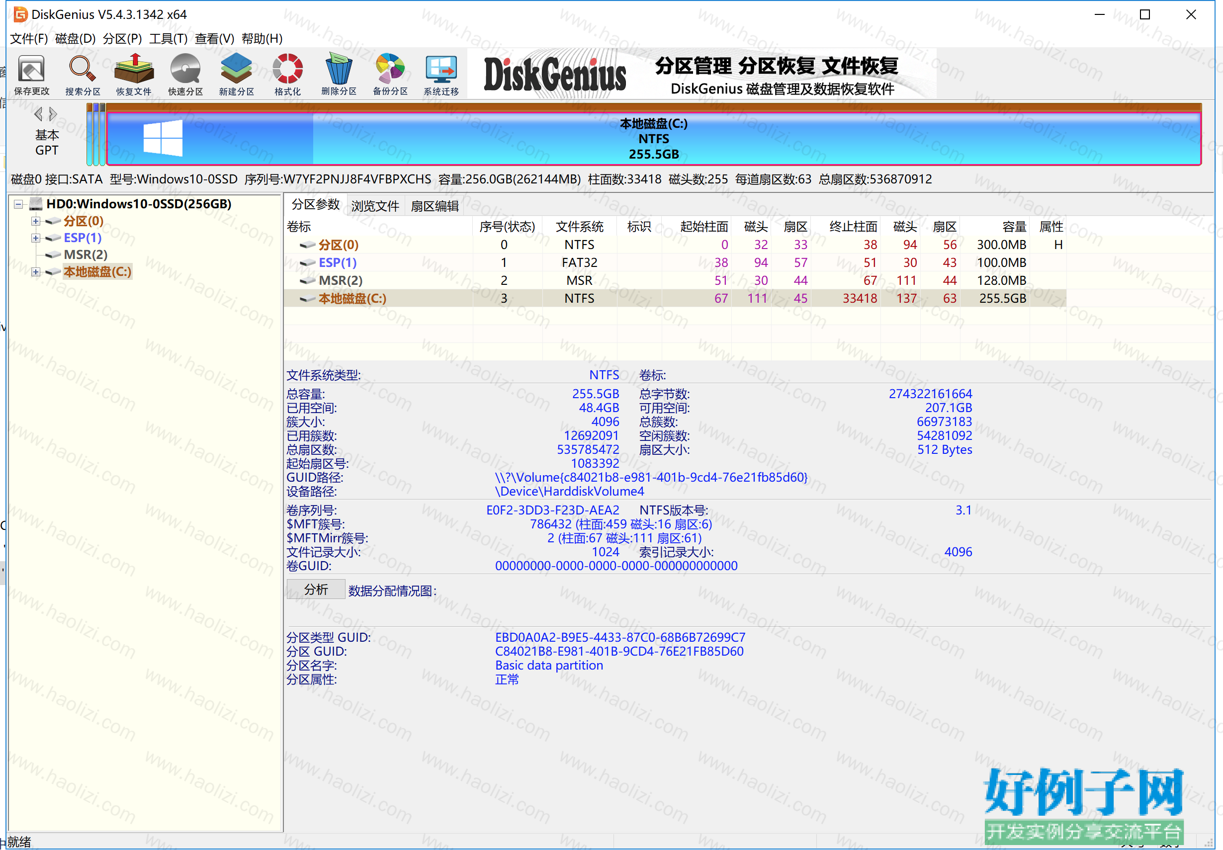The height and width of the screenshot is (850, 1223).
Task: Go to the previous disk with left arrow
Action: (x=38, y=114)
